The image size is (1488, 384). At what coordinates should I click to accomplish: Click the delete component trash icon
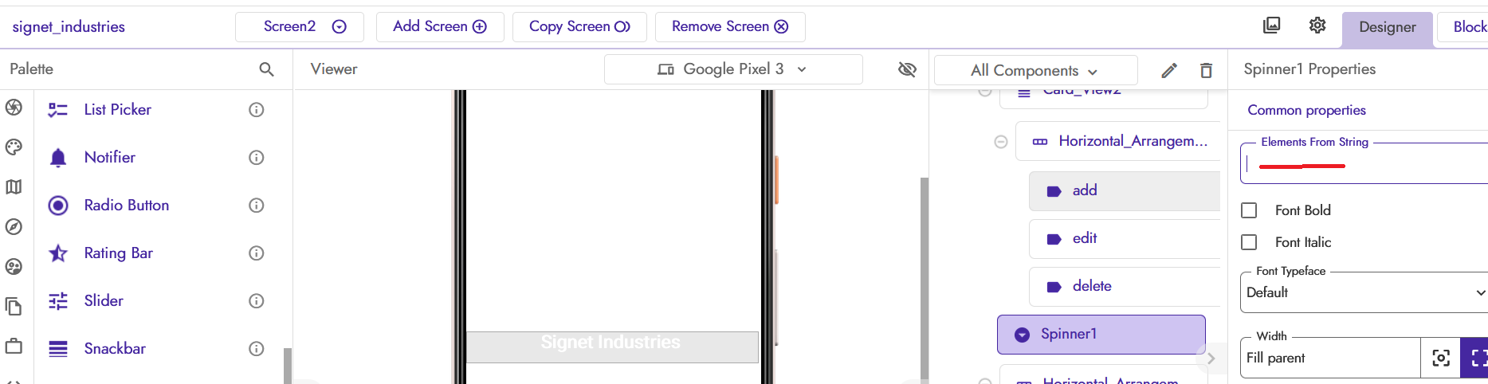(1206, 70)
